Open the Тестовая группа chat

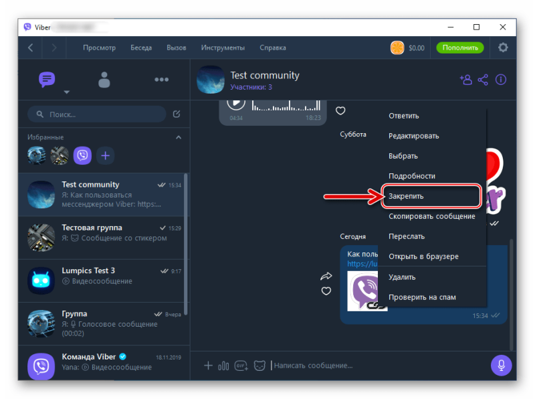(102, 238)
